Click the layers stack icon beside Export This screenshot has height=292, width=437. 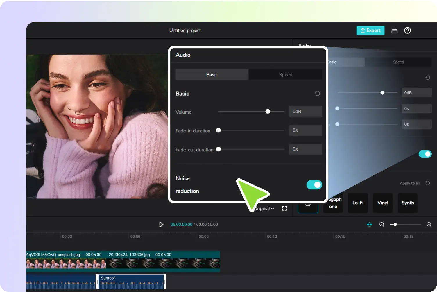pos(394,31)
